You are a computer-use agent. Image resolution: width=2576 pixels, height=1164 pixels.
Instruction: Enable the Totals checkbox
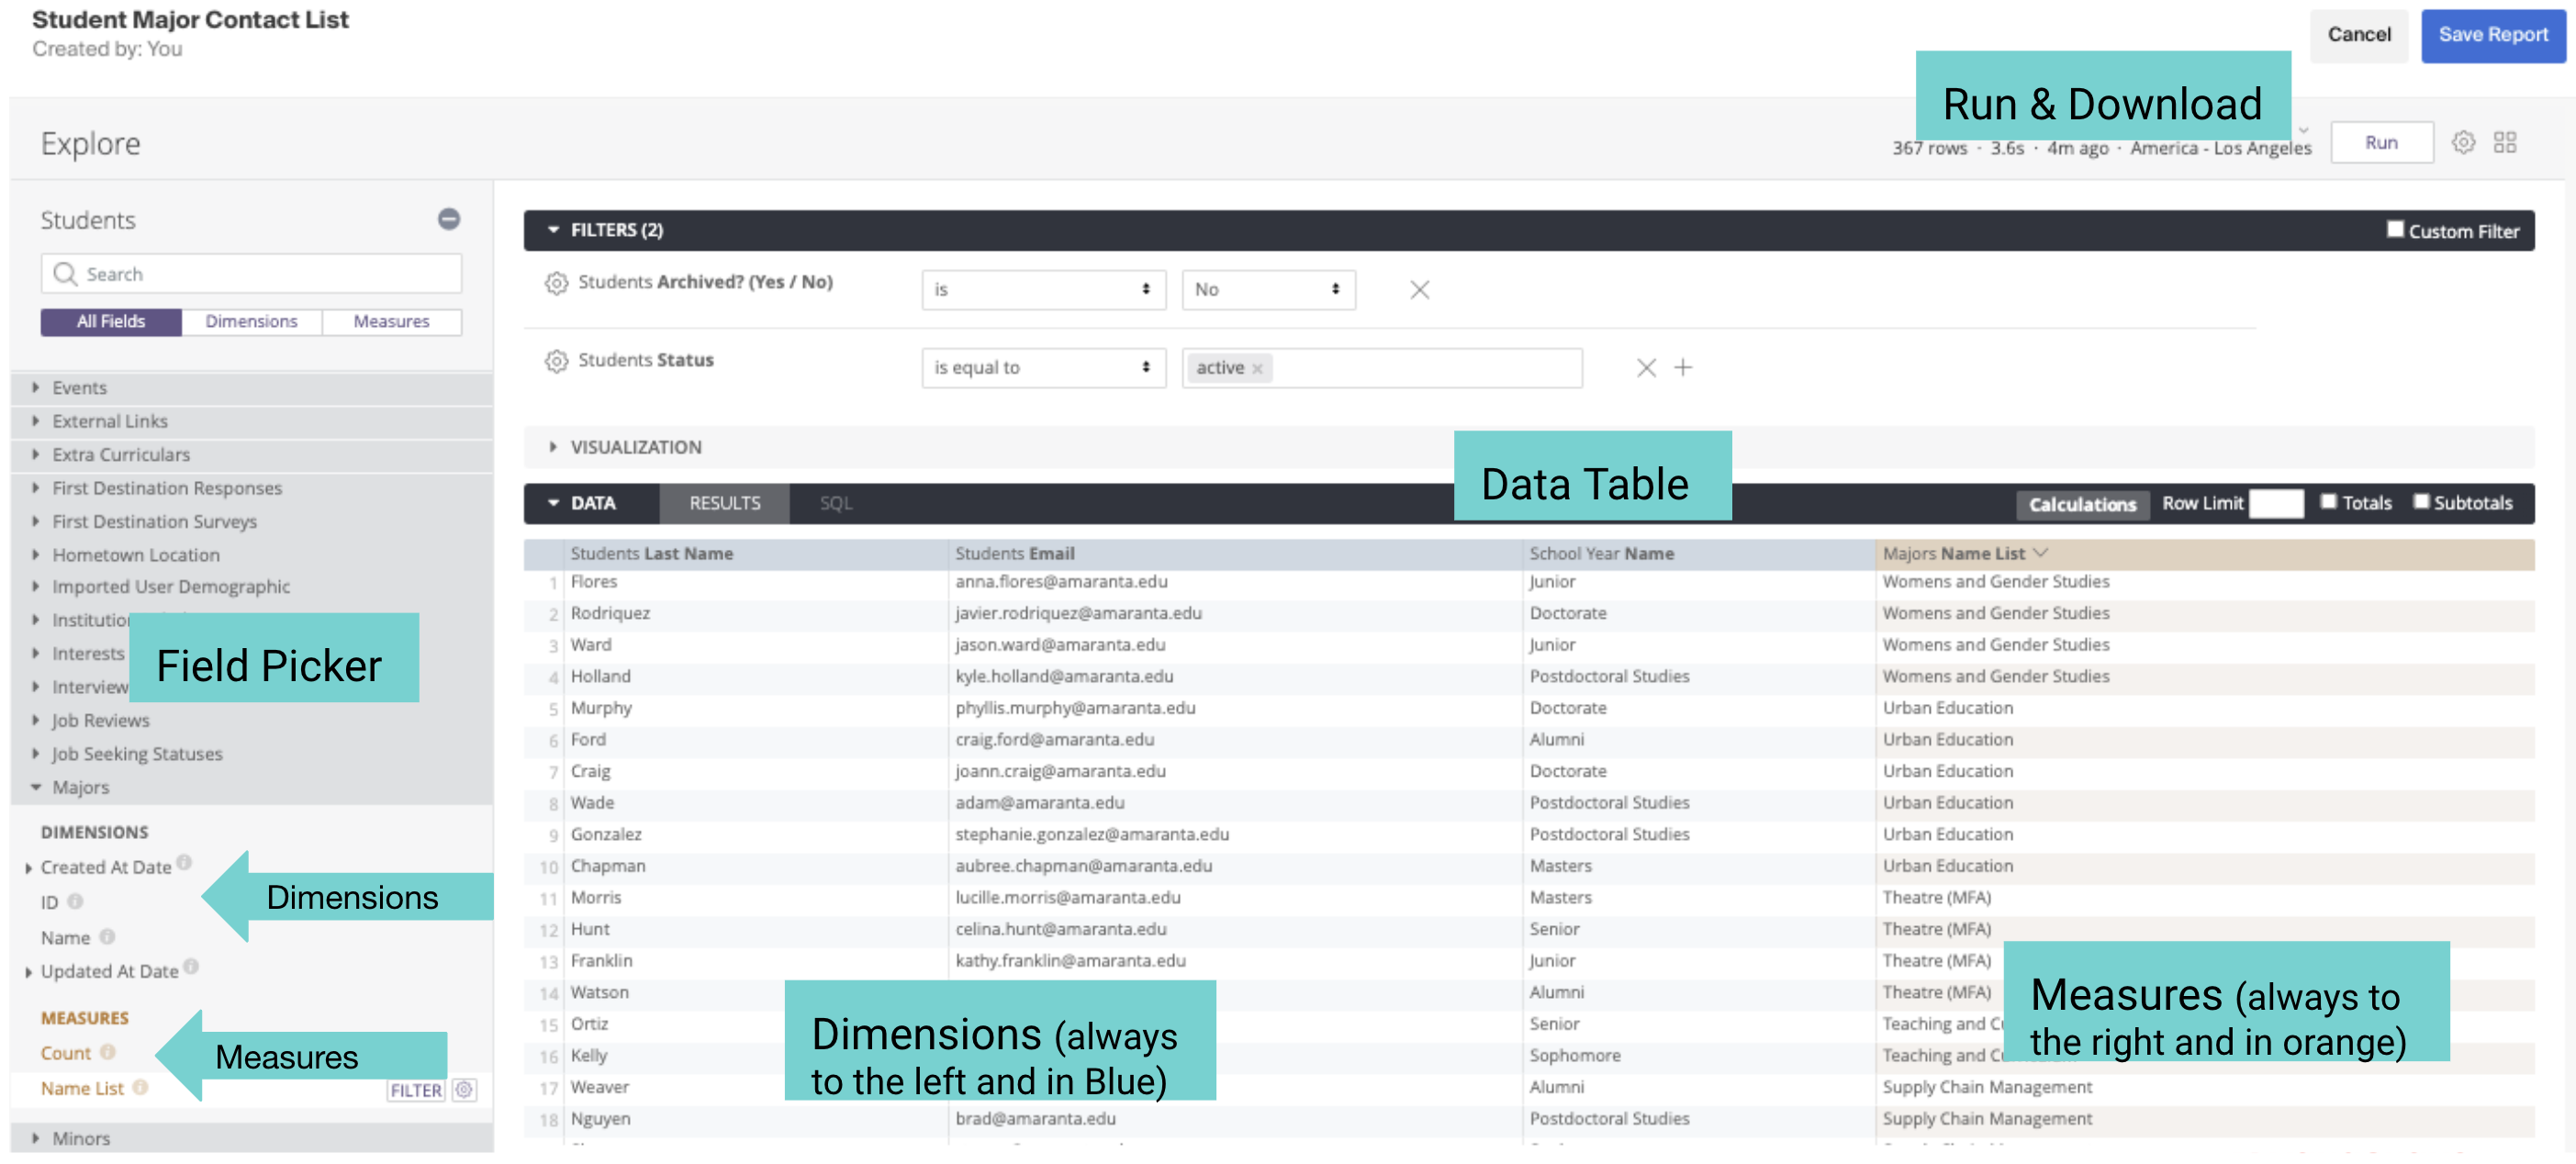click(2328, 501)
